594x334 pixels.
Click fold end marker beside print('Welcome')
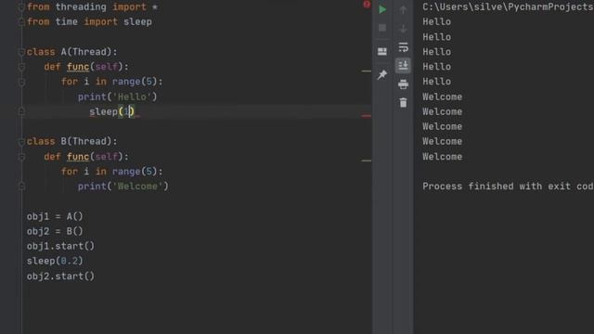click(21, 186)
